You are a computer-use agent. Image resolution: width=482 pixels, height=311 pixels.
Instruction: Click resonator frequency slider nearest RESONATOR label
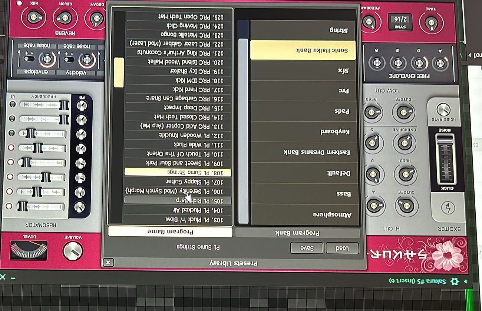pos(41,206)
